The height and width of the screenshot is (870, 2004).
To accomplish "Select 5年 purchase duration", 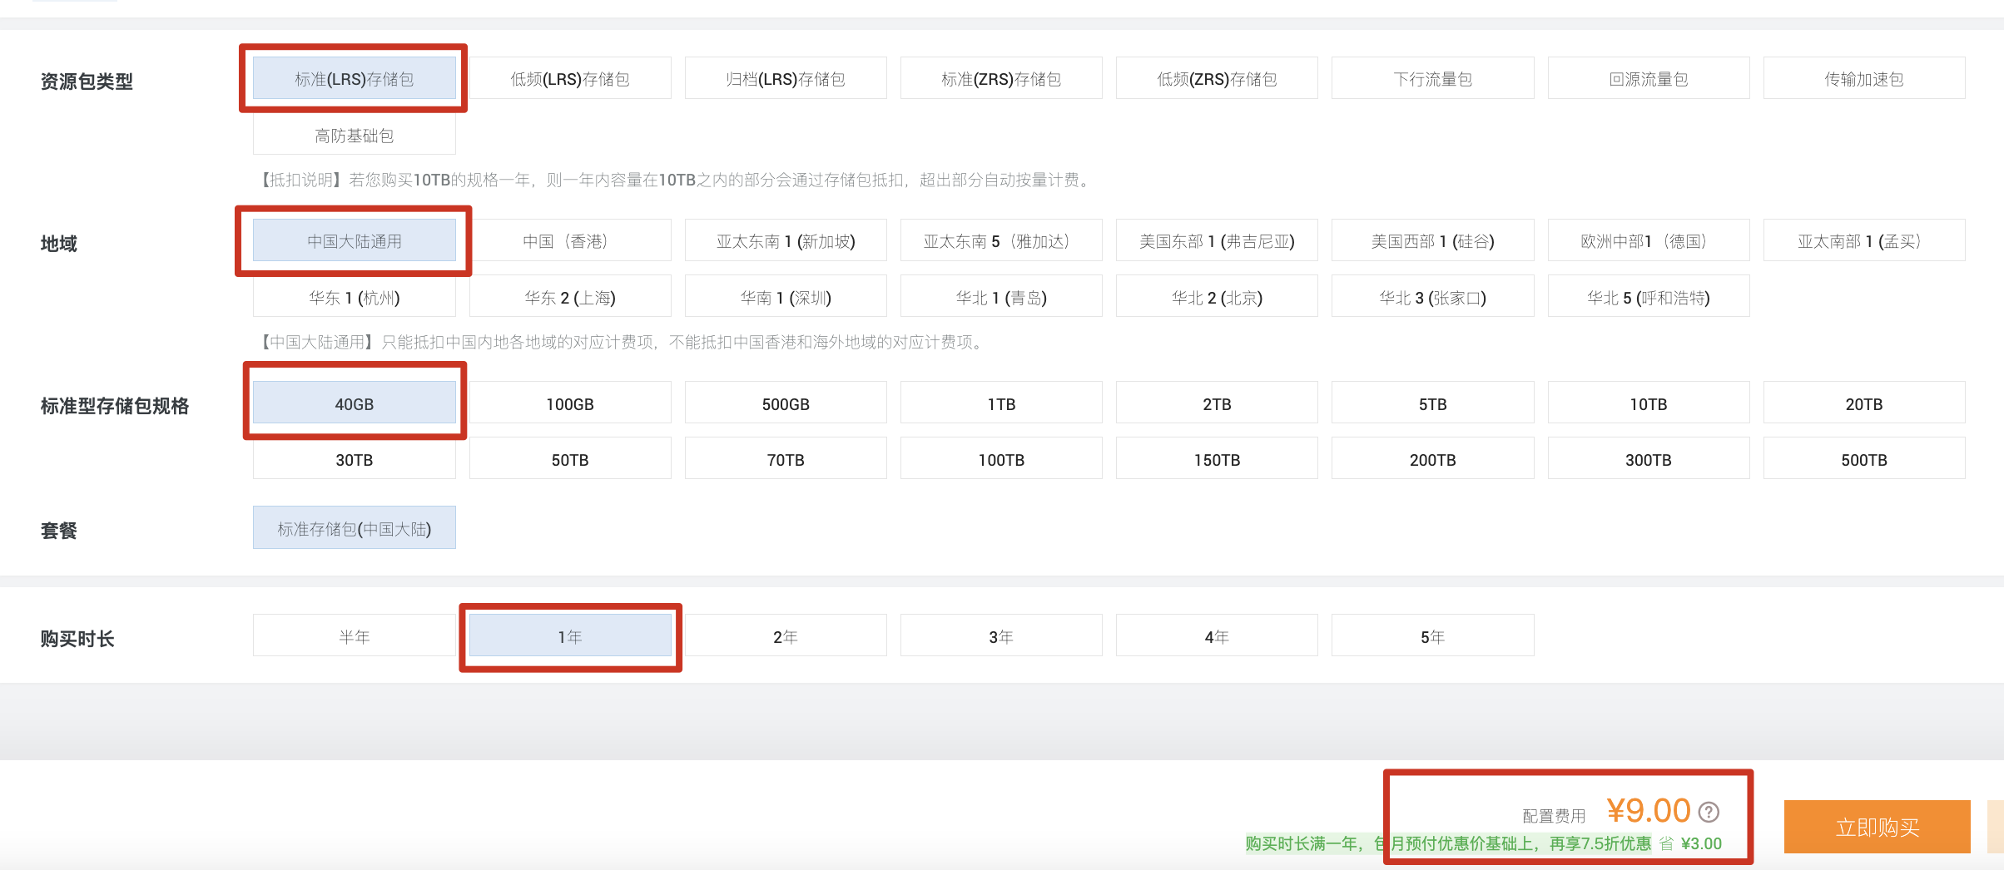I will pyautogui.click(x=1432, y=637).
